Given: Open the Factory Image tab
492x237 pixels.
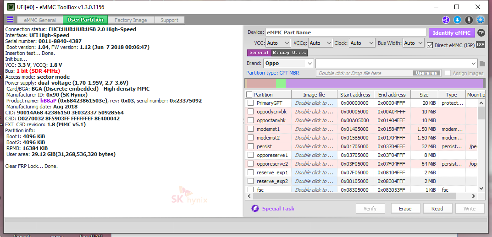Looking at the screenshot, I should click(x=131, y=20).
